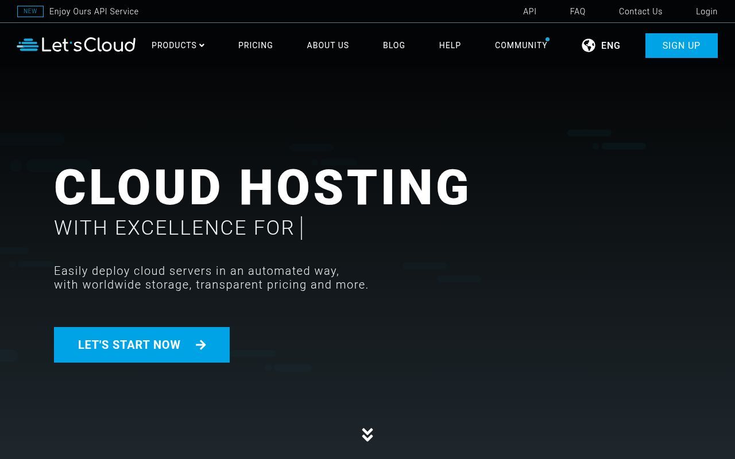Click the globe language icon
This screenshot has width=735, height=459.
click(589, 45)
